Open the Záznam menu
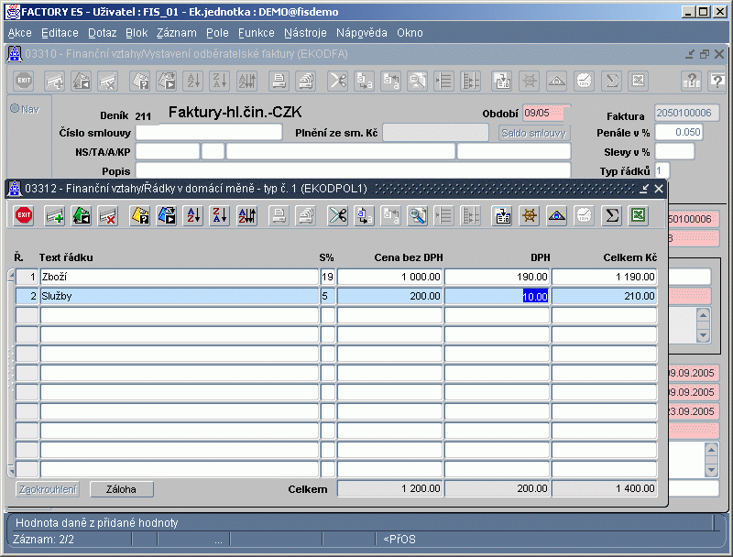The image size is (733, 557). tap(176, 33)
